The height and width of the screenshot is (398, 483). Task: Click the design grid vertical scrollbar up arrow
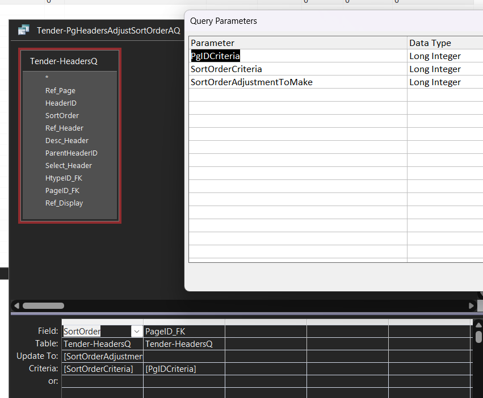[x=478, y=325]
